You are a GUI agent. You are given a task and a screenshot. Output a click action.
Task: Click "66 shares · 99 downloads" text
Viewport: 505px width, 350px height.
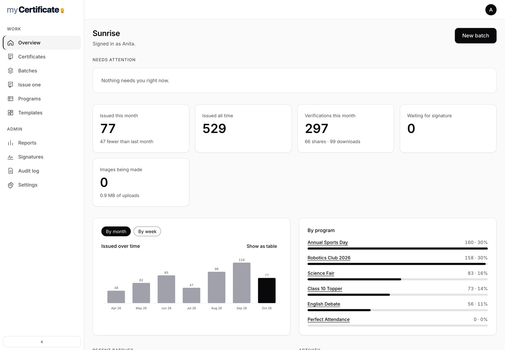[x=332, y=142]
